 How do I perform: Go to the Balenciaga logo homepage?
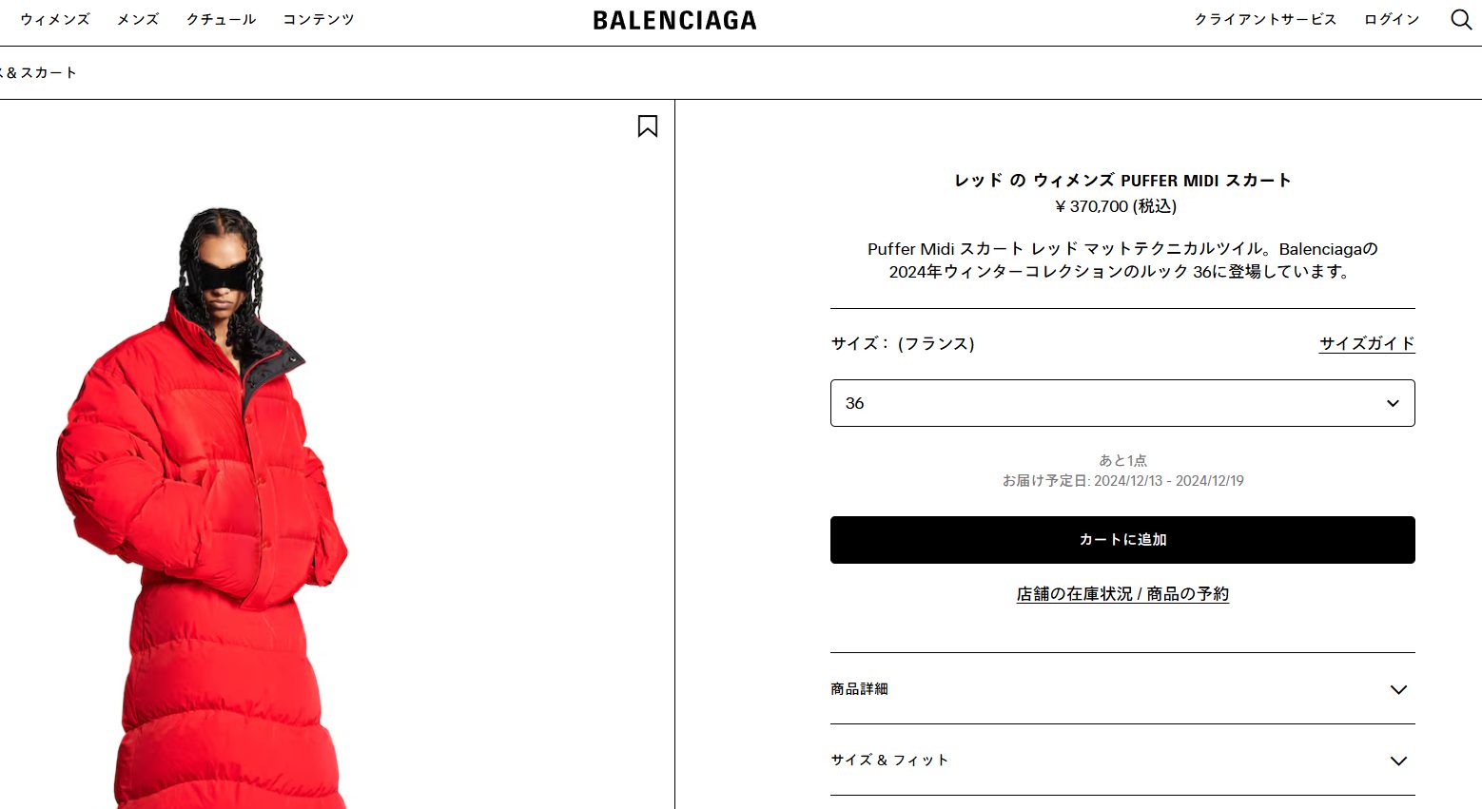674,20
